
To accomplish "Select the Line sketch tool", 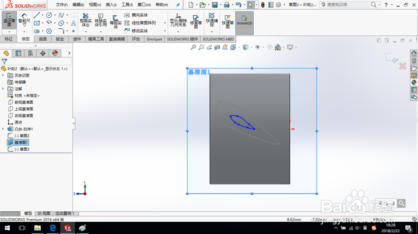I will [x=37, y=15].
